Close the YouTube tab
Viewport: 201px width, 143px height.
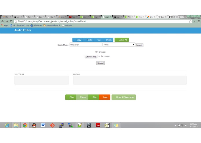point(77,17)
